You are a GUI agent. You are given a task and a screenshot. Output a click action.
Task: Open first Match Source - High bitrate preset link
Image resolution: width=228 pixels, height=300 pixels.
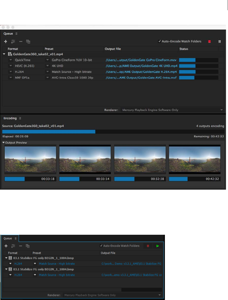57,264
